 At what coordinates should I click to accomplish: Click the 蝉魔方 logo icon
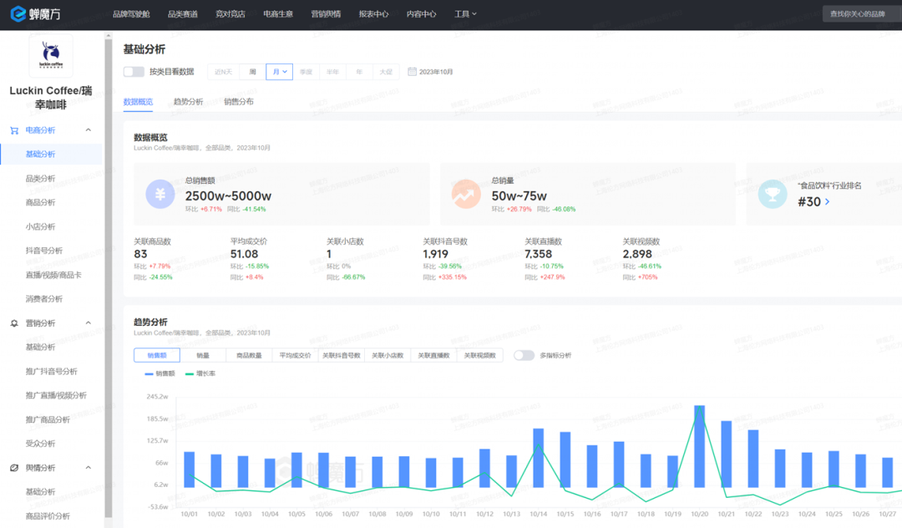18,14
